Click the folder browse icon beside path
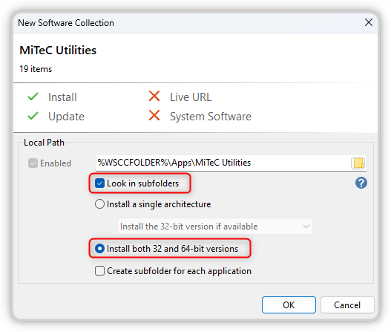Viewport: 391px width, 332px height. coord(358,163)
